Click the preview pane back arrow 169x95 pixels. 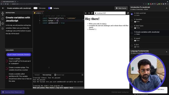pyautogui.click(x=86, y=13)
